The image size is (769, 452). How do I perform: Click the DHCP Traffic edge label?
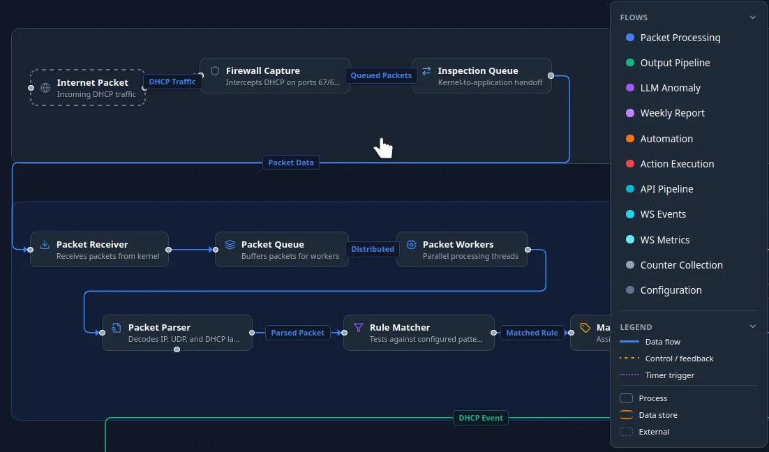(x=172, y=82)
